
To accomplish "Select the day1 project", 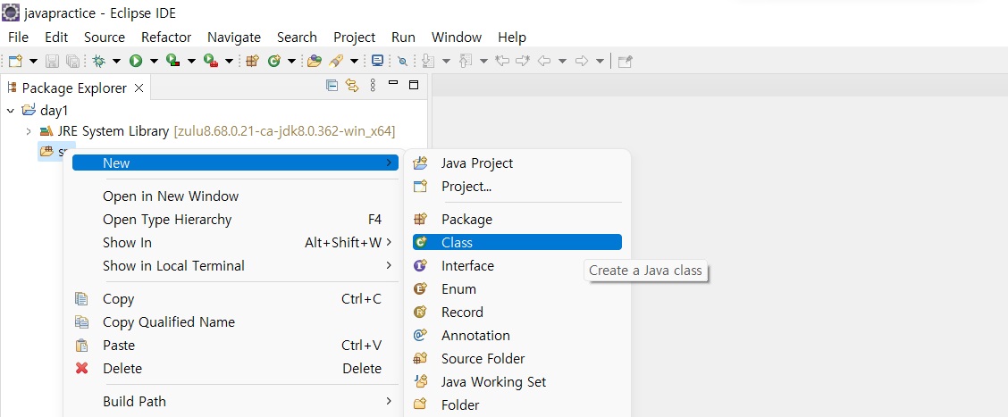I will [54, 111].
